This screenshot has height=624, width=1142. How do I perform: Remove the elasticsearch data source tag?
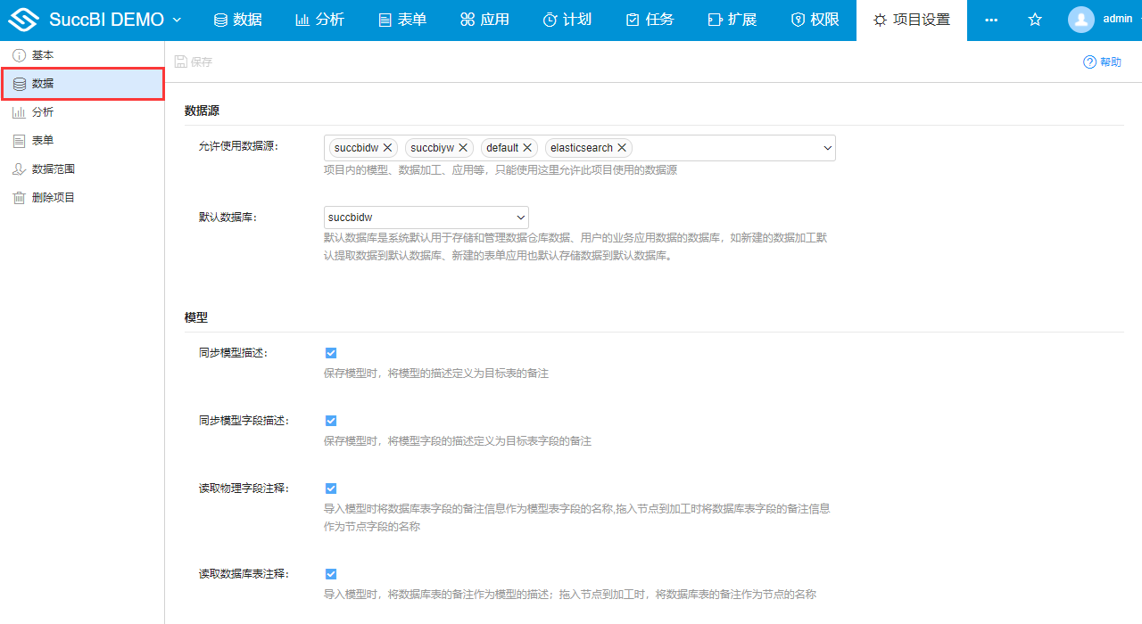[x=623, y=147]
